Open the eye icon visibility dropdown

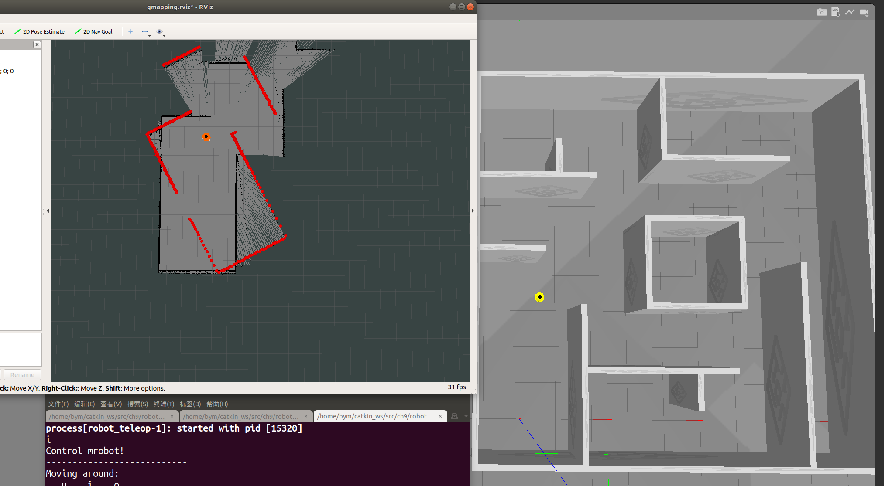point(159,31)
